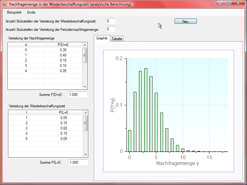247x185 pixels.
Task: Open the Beispiele menu
Action: [14, 12]
